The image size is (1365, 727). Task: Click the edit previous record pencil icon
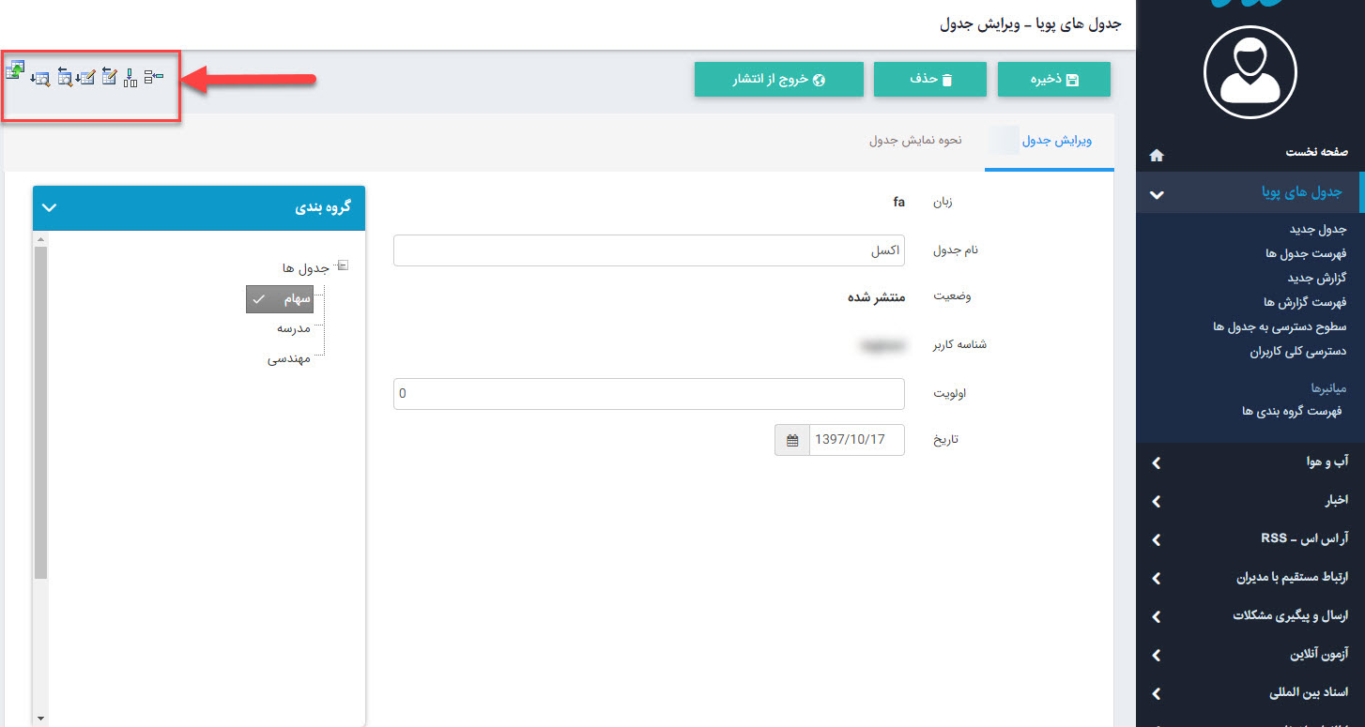[109, 75]
